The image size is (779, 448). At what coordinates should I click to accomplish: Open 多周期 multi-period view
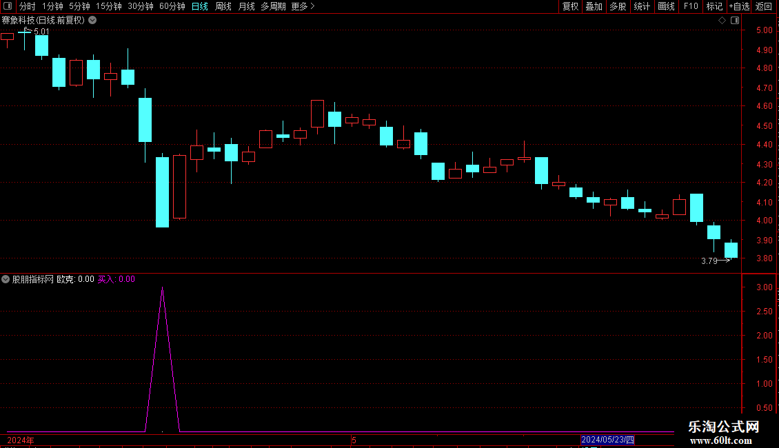point(273,6)
